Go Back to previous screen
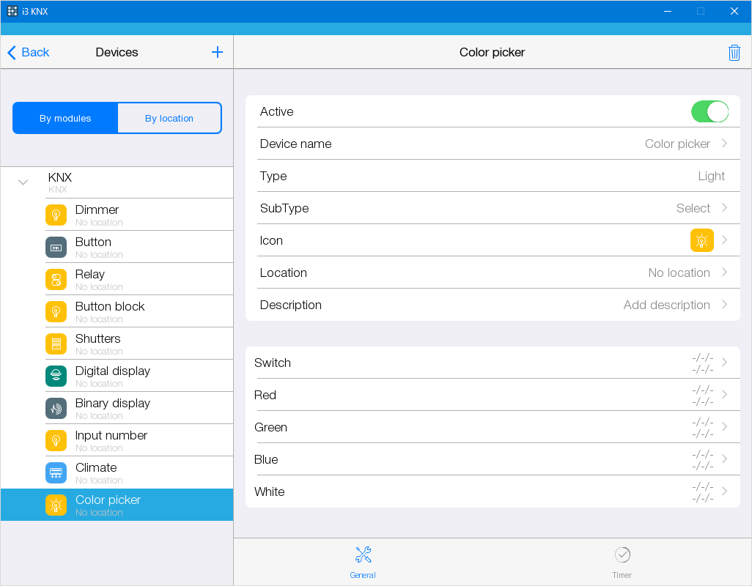The height and width of the screenshot is (586, 752). click(x=29, y=52)
